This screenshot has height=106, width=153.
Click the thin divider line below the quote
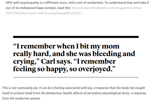(x=76, y=77)
